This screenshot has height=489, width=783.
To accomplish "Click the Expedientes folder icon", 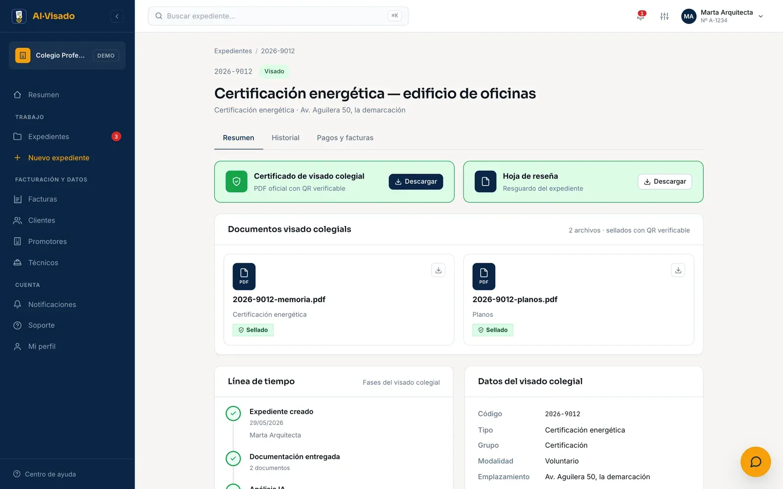I will 18,136.
